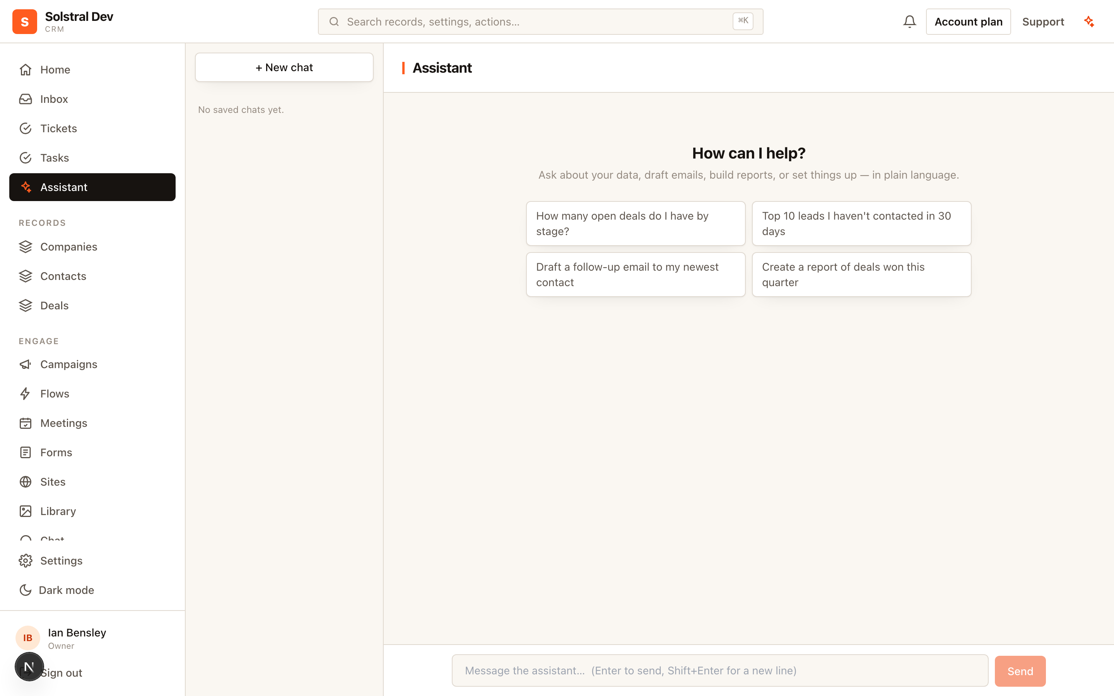Screen dimensions: 1114x696
Task: Click the Deals layers icon
Action: pos(26,305)
